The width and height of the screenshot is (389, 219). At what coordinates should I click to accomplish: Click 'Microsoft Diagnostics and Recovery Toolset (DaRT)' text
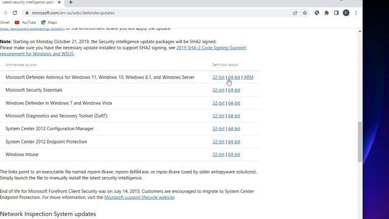(57, 116)
